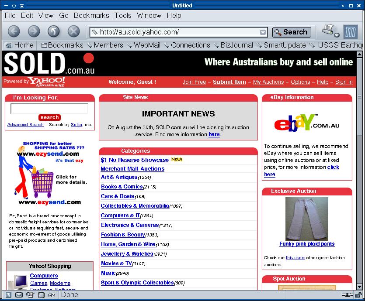Click the Join Free link

pos(194,82)
